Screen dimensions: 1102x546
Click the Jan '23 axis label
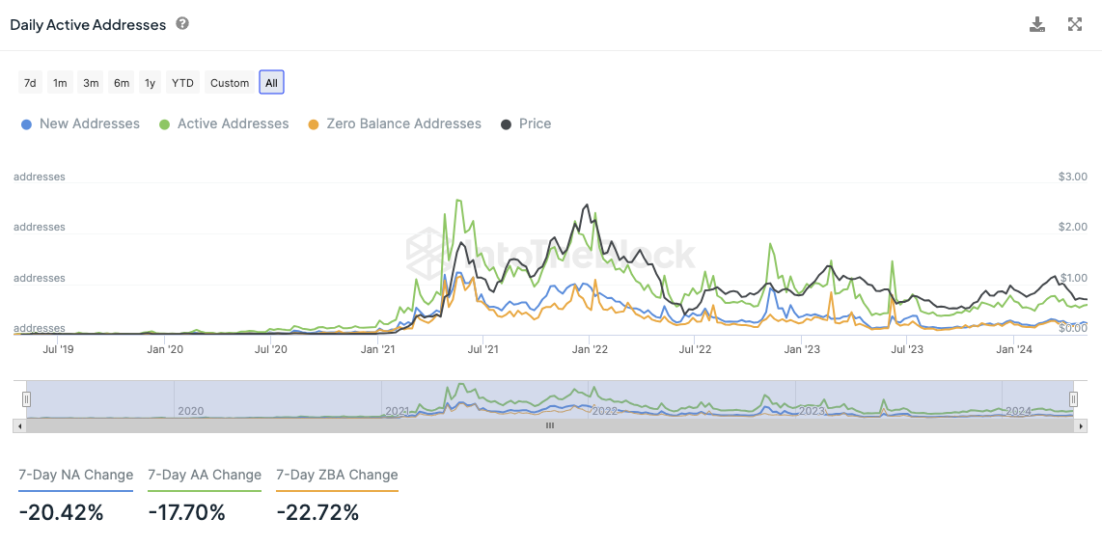tap(803, 348)
